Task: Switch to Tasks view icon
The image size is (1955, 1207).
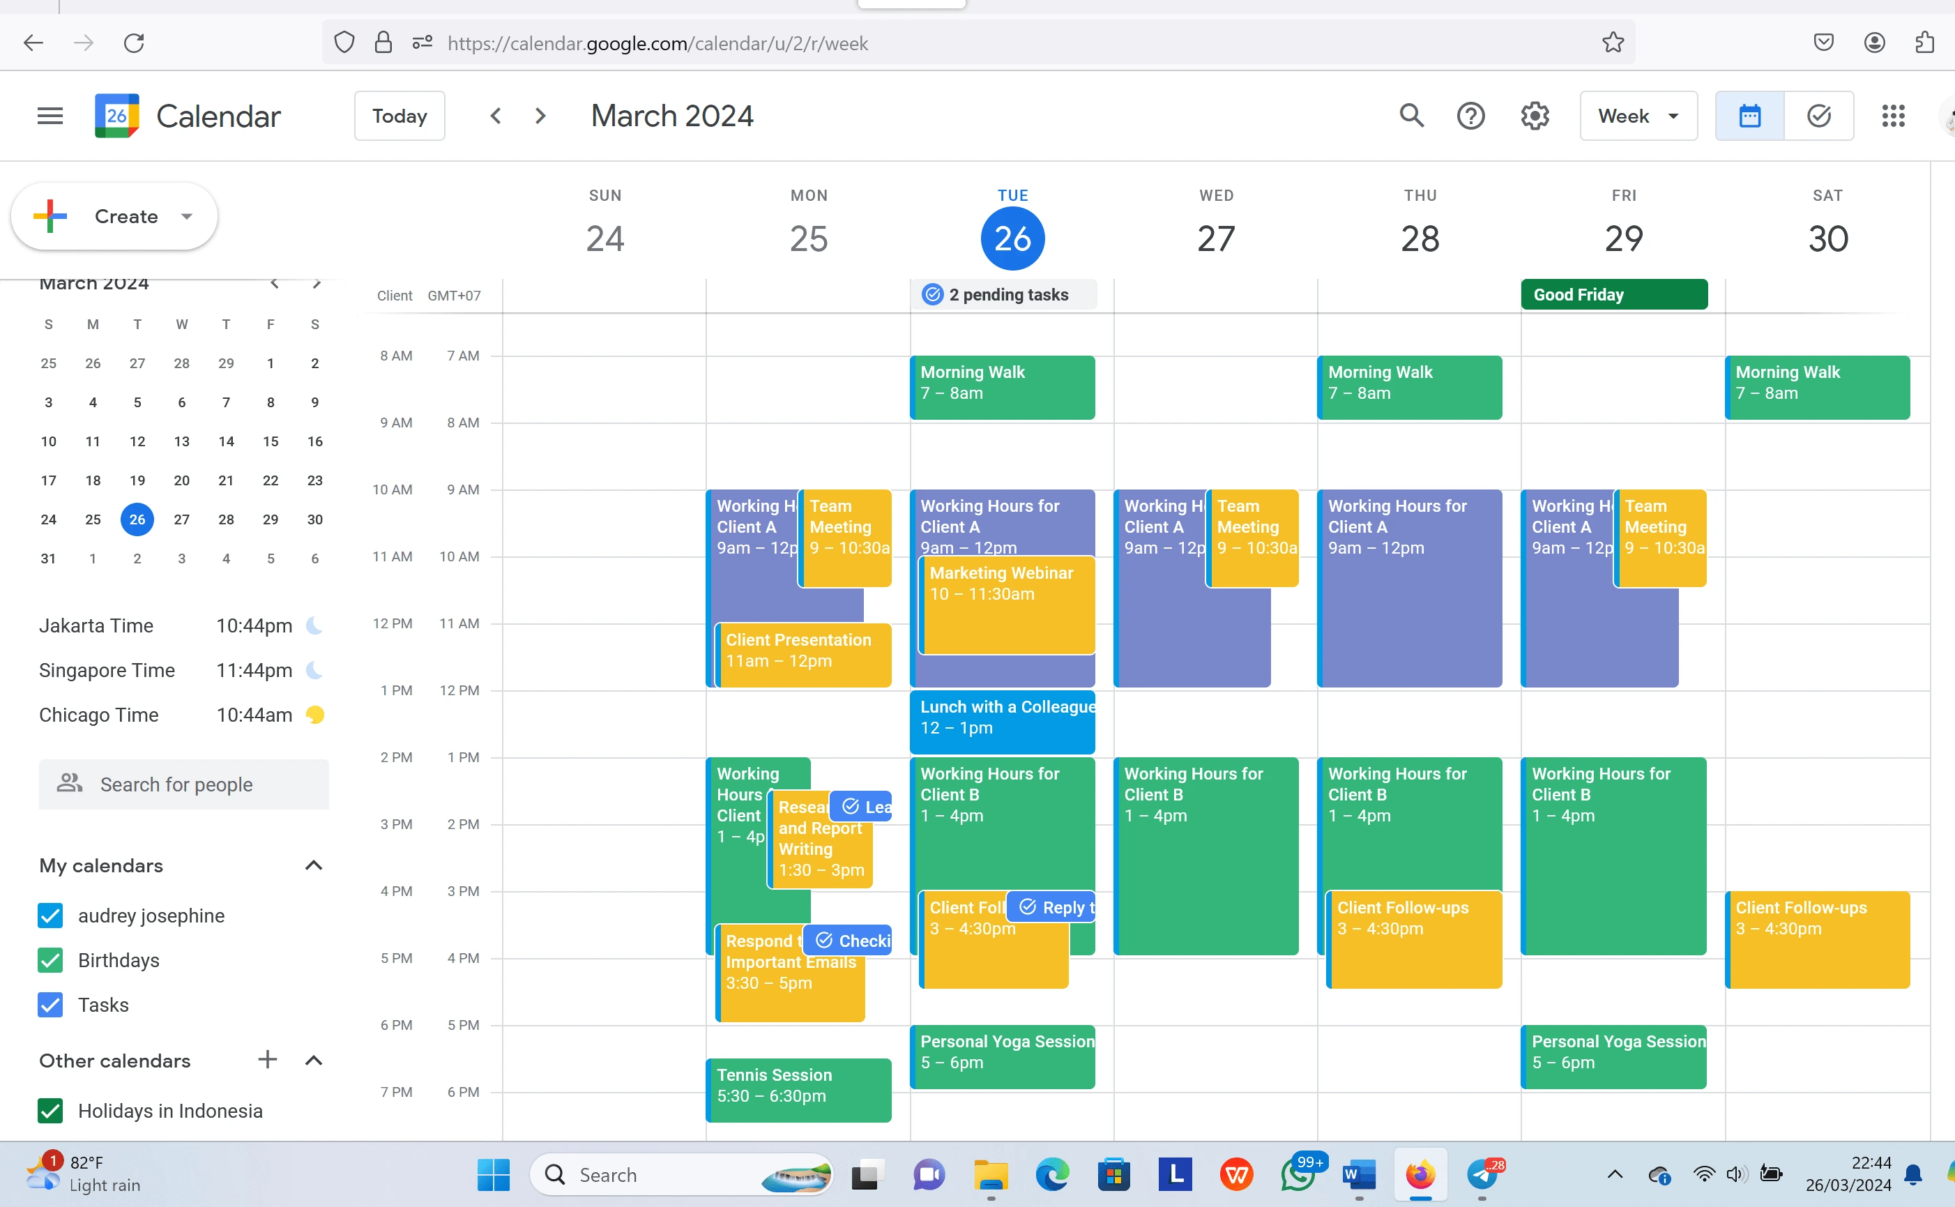Action: 1818,116
